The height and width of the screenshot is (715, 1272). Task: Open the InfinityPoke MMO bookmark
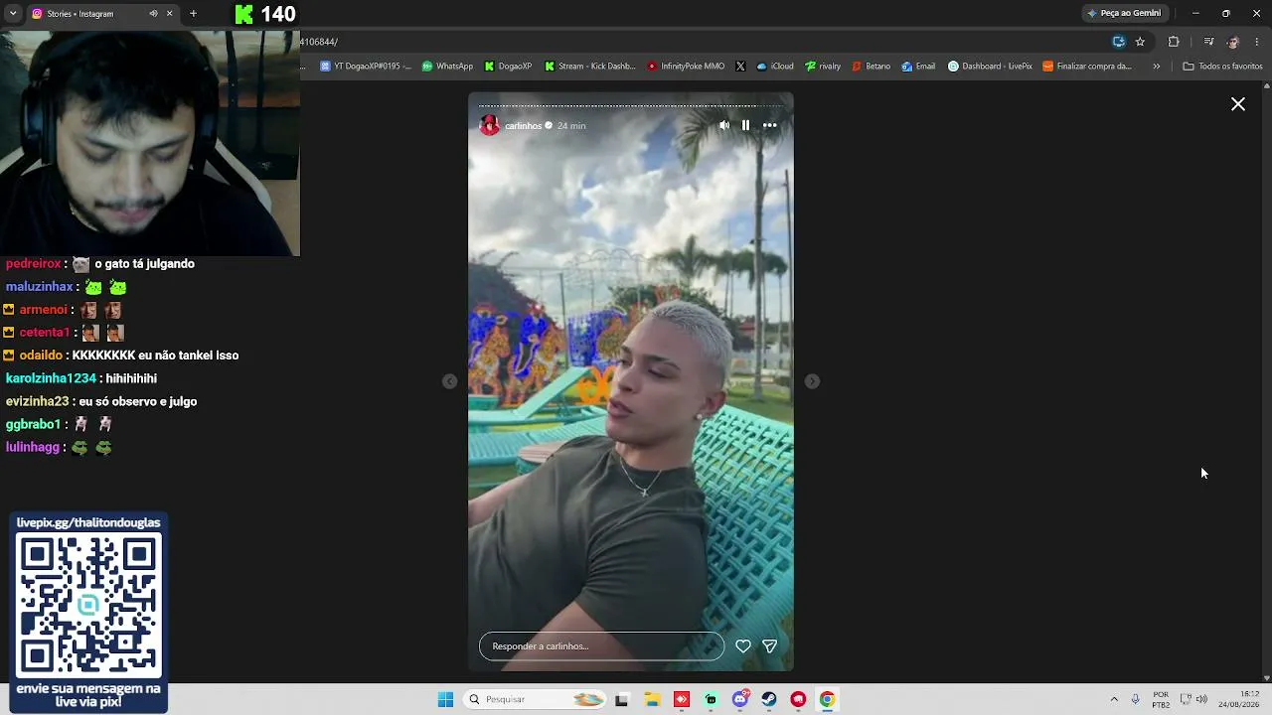686,67
